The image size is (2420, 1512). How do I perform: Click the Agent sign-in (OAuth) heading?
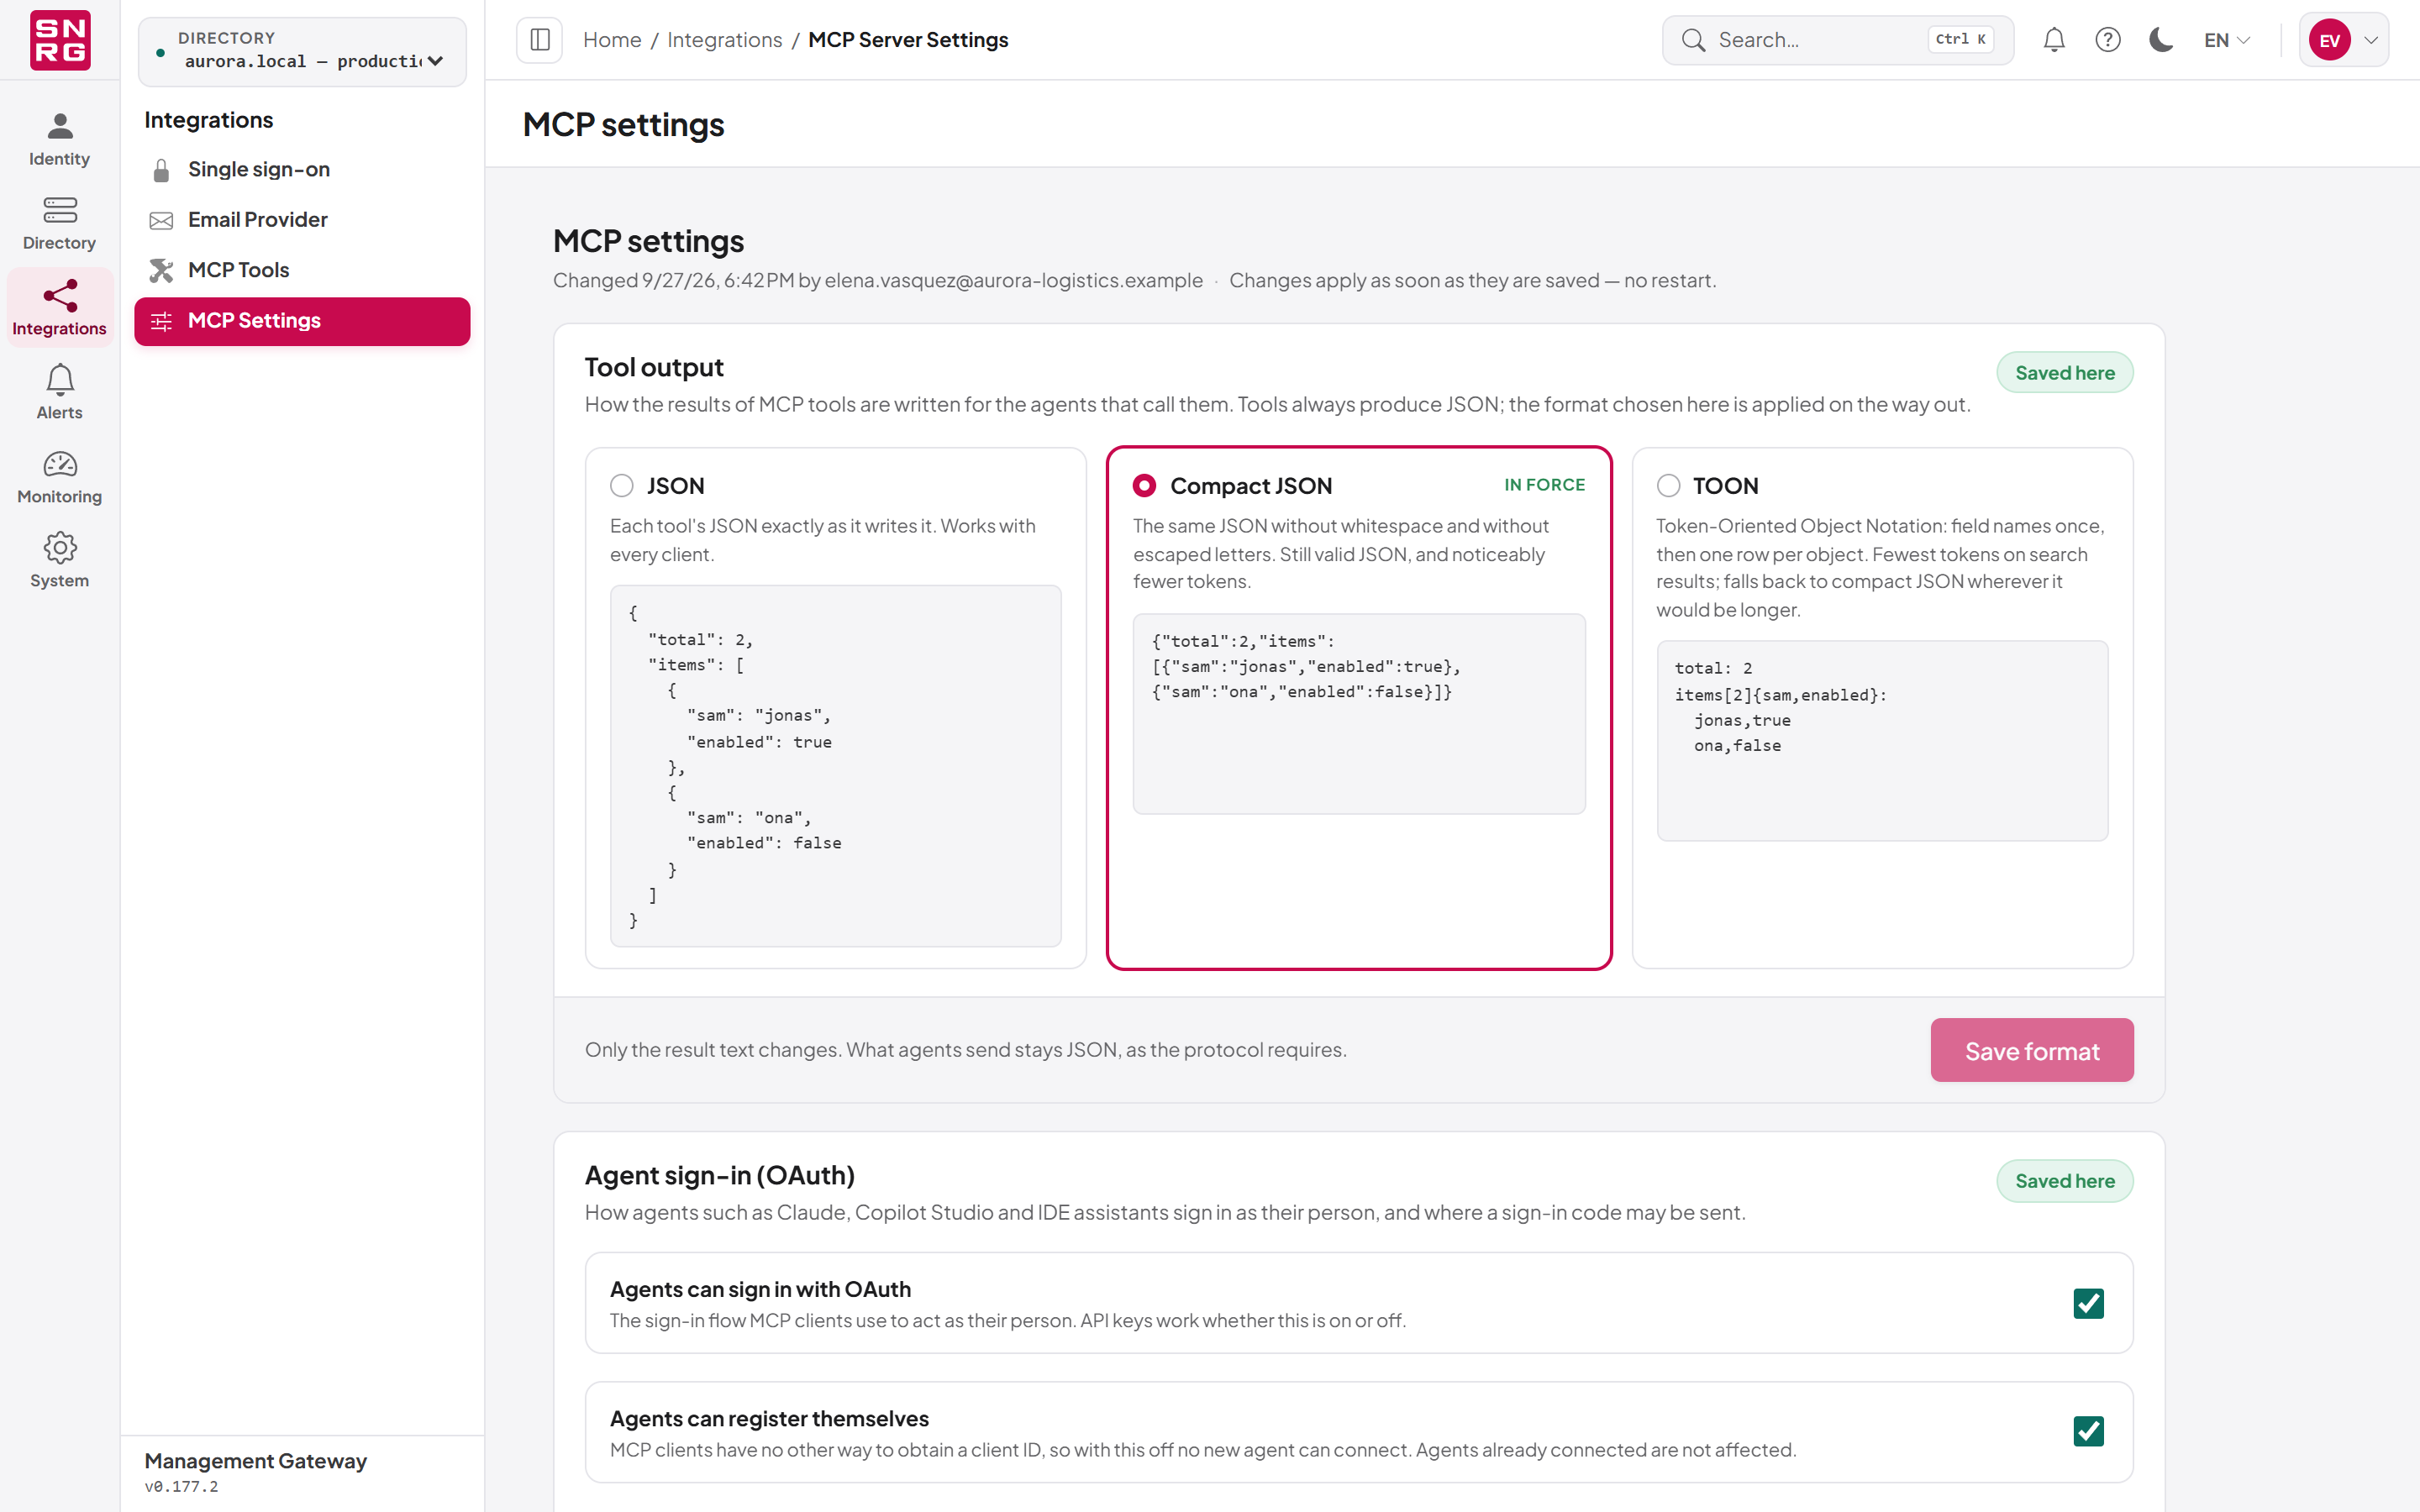[719, 1176]
